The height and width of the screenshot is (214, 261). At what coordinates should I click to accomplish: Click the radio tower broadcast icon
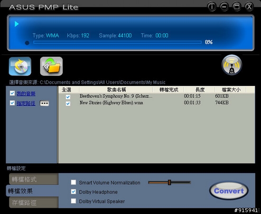(232, 65)
